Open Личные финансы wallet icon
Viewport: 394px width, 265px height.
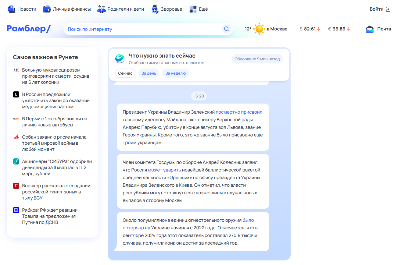tap(47, 9)
